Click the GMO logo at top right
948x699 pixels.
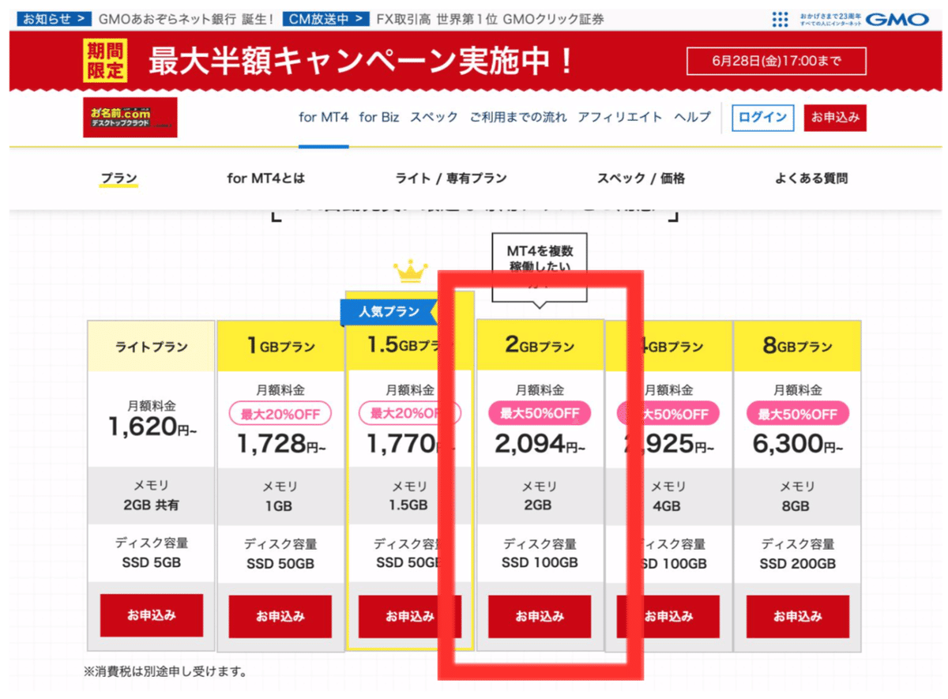coord(897,19)
